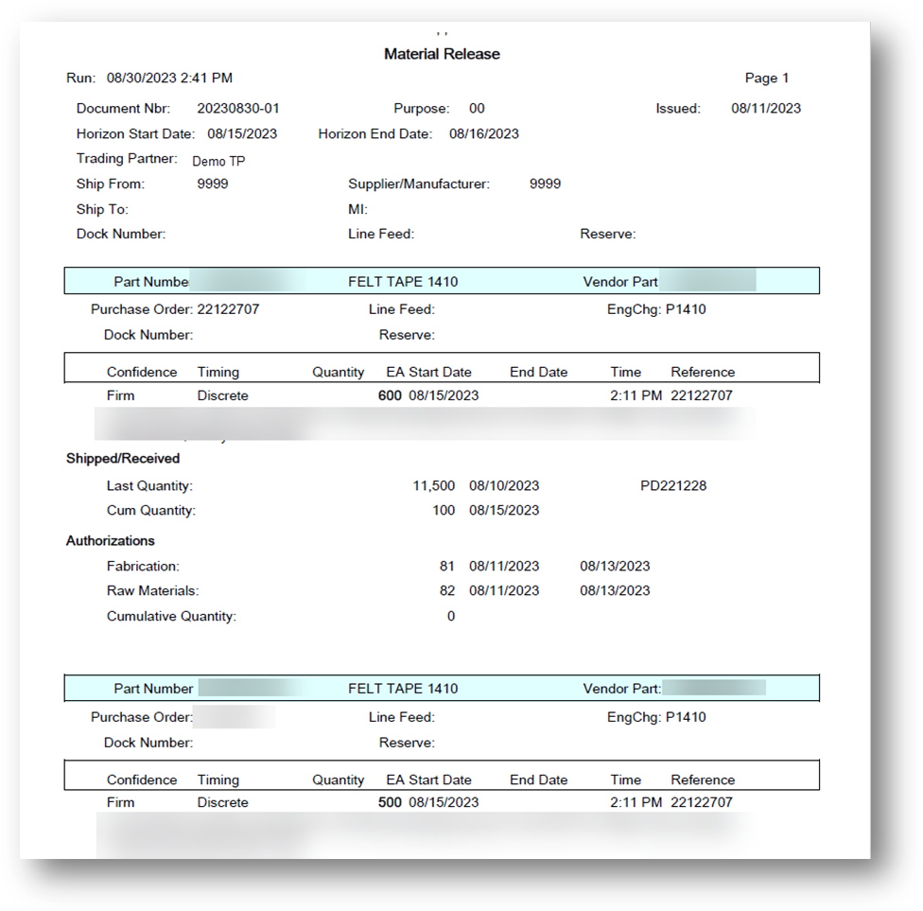Image resolution: width=923 pixels, height=911 pixels.
Task: Click quantity 500 in second Firm row
Action: 390,802
